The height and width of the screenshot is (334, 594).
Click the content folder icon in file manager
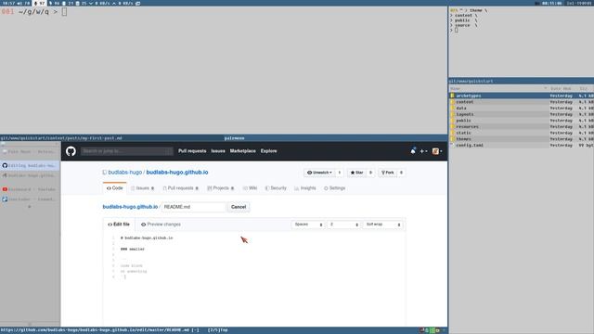452,102
